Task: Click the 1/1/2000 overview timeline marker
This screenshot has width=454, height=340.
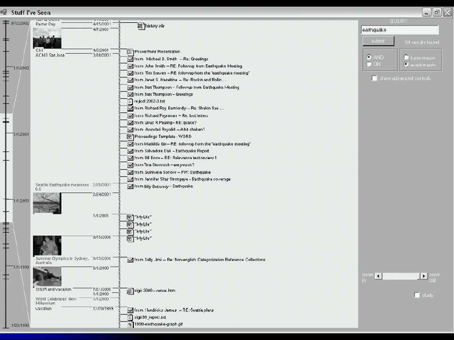Action: click(x=21, y=201)
